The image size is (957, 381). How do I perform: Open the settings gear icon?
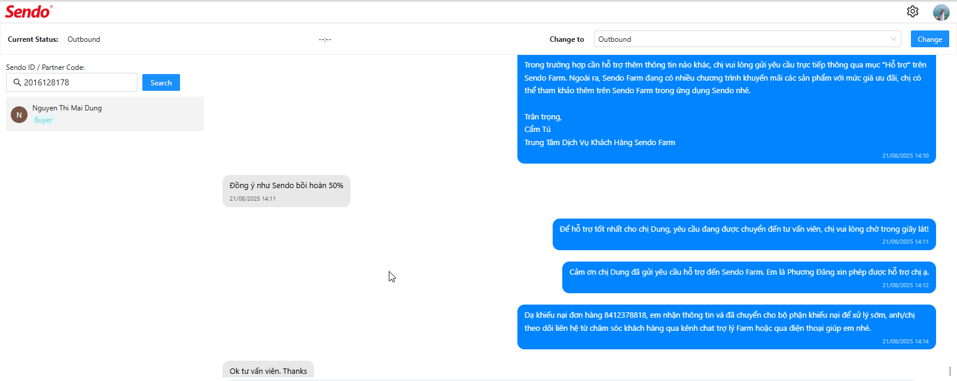912,11
